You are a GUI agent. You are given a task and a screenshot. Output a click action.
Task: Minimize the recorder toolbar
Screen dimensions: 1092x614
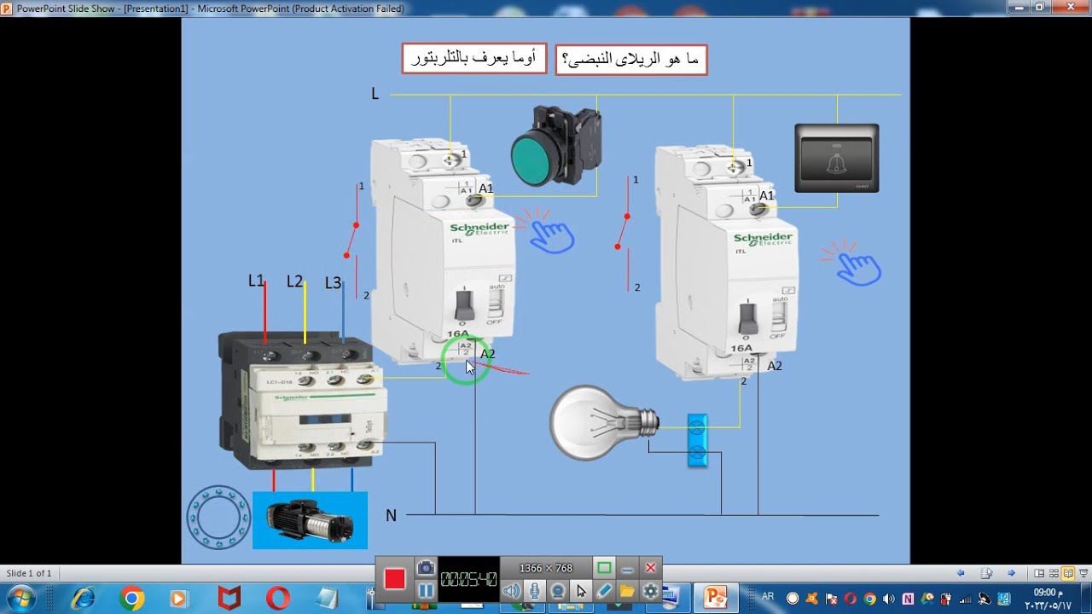627,568
